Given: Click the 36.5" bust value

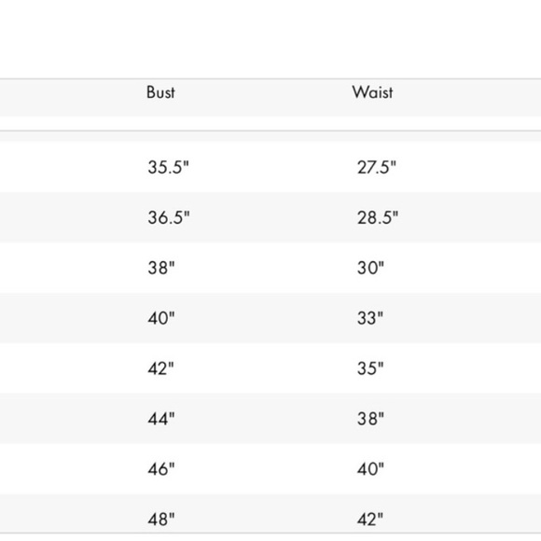Looking at the screenshot, I should tap(169, 217).
